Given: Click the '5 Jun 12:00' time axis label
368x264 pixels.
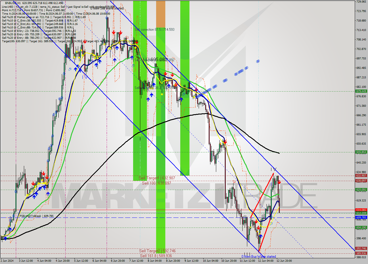Looking at the screenshot, I should click(x=81, y=261).
